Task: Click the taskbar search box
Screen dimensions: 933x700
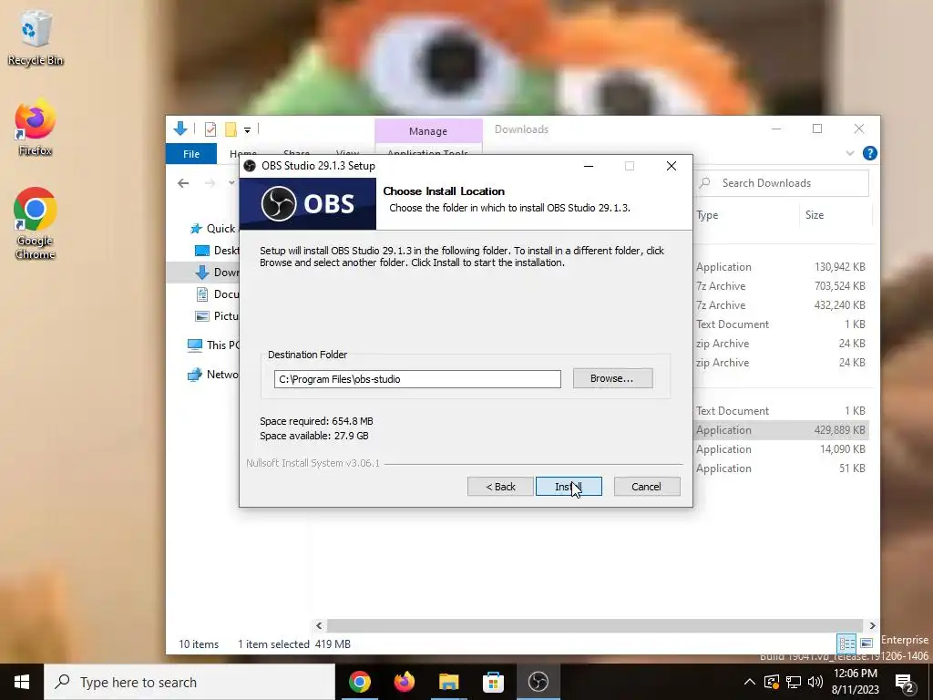Action: (190, 682)
